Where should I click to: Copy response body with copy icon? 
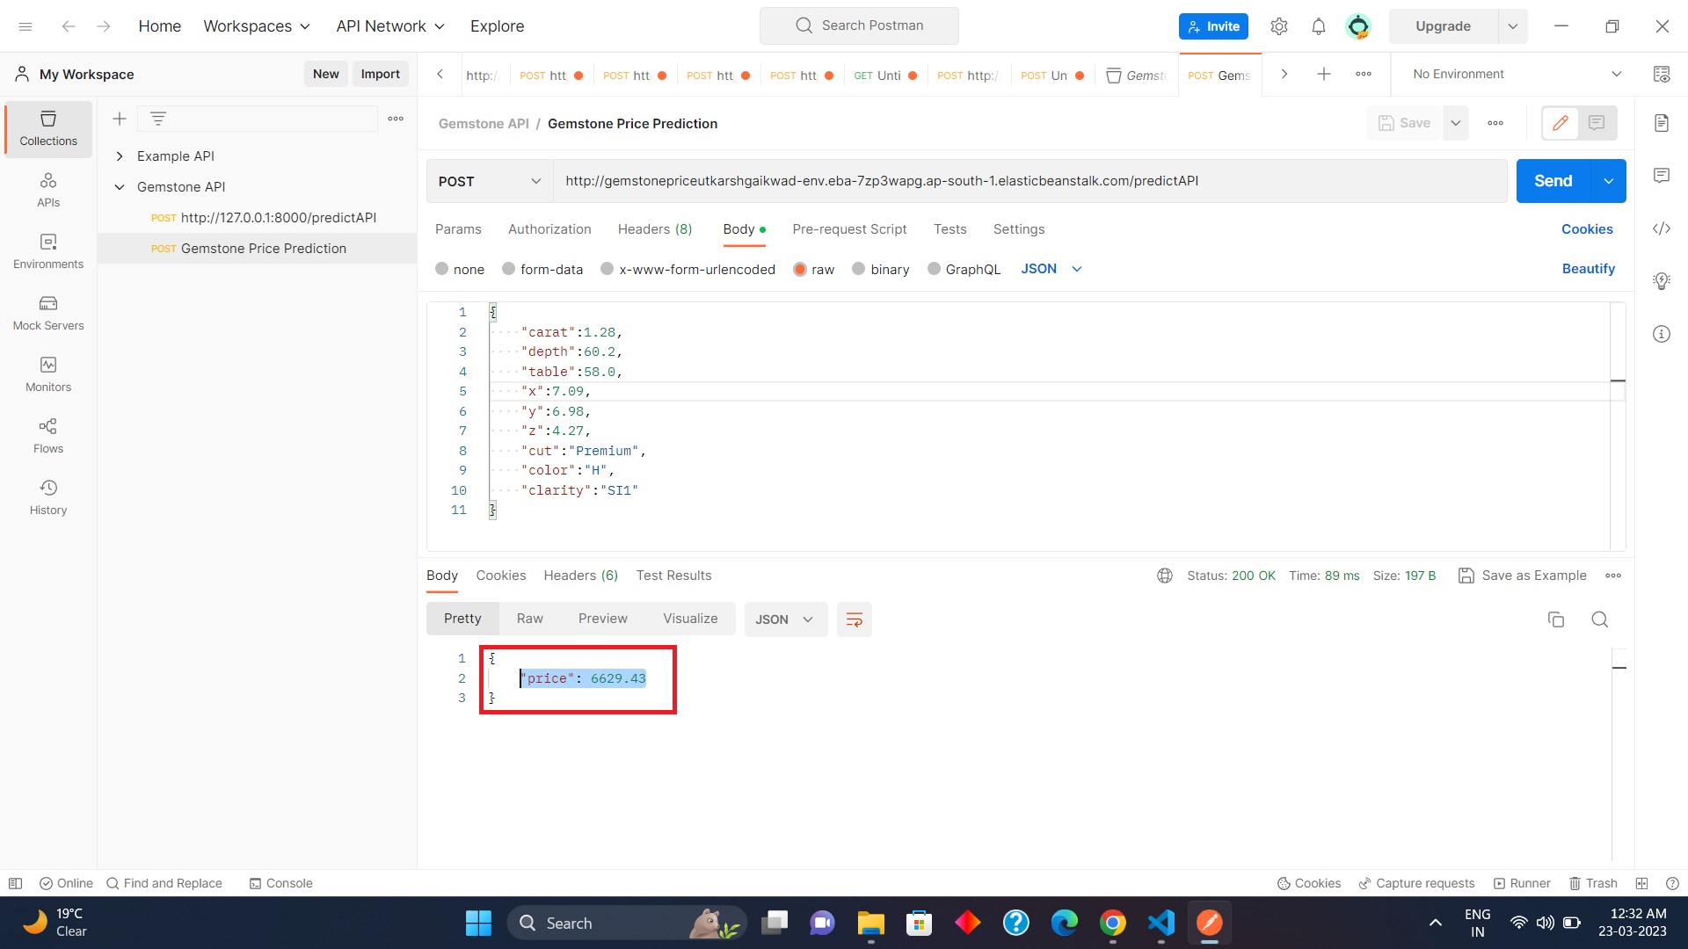tap(1555, 619)
